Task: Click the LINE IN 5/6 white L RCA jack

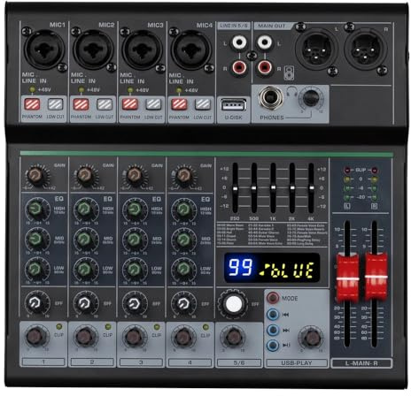Action: click(x=239, y=42)
